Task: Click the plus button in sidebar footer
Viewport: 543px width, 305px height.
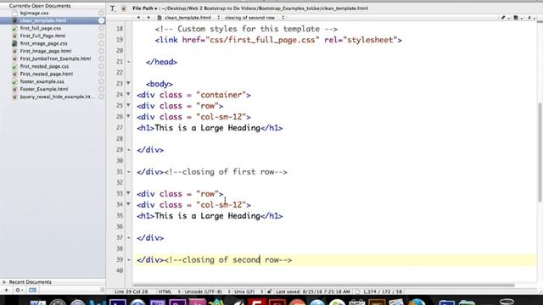Action: [x=6, y=290]
